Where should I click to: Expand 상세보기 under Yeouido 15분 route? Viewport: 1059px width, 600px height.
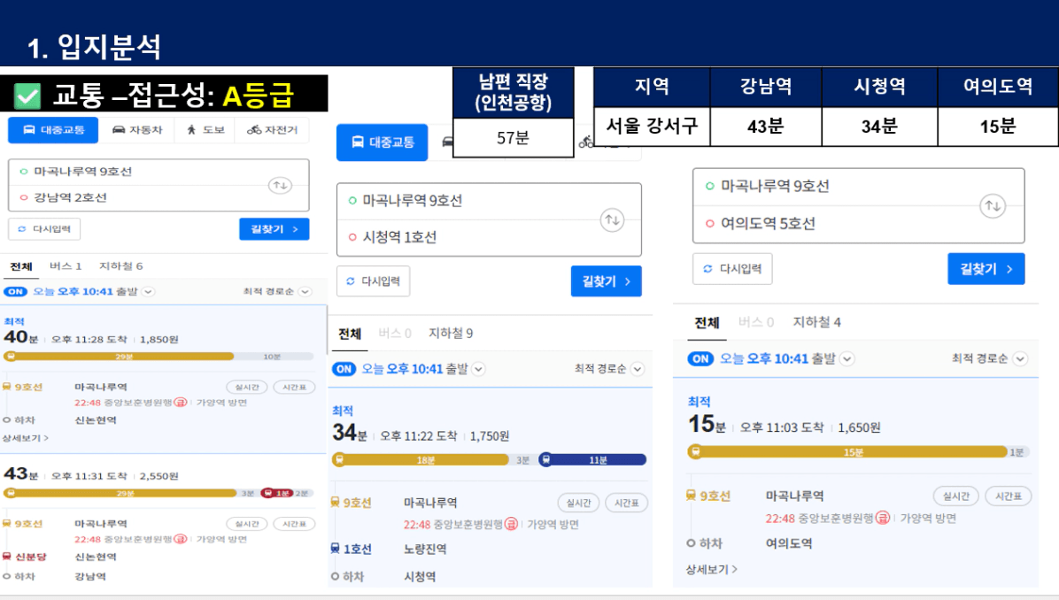[x=712, y=570]
